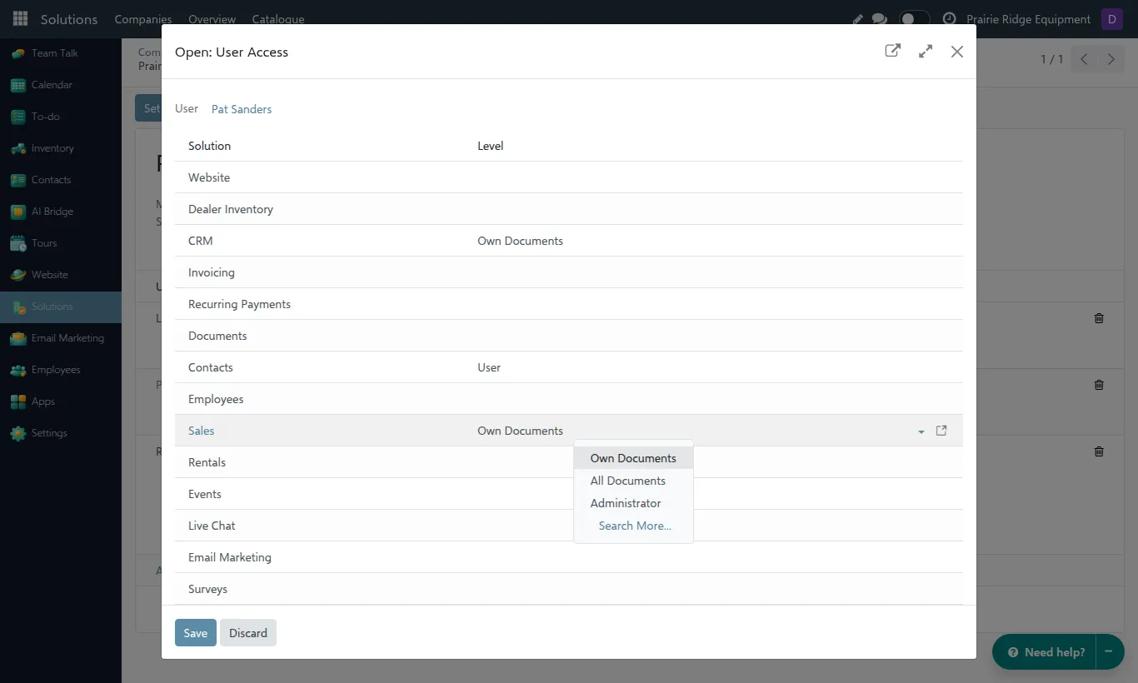
Task: Select Own Documents option in dropdown list
Action: pyautogui.click(x=633, y=458)
